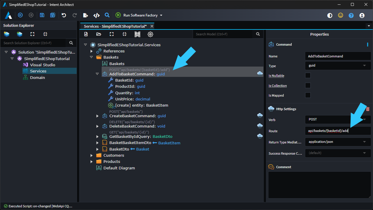The height and width of the screenshot is (210, 373).
Task: Click the Save All icon
Action: point(52,15)
